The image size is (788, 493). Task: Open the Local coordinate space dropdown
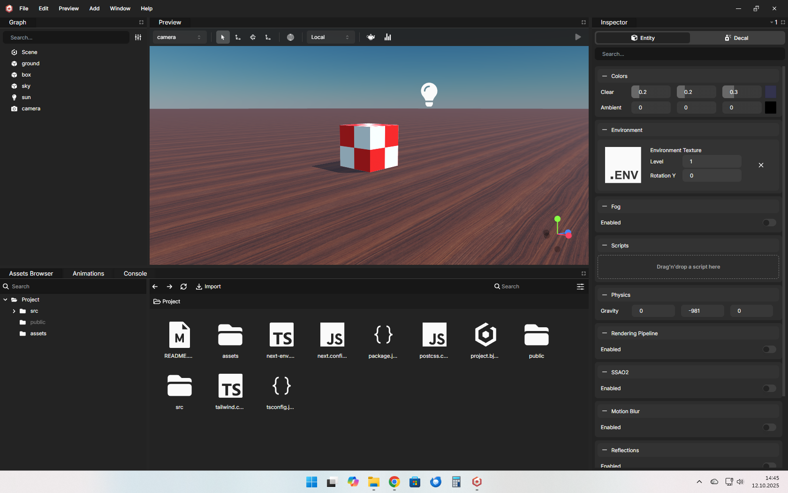[330, 38]
